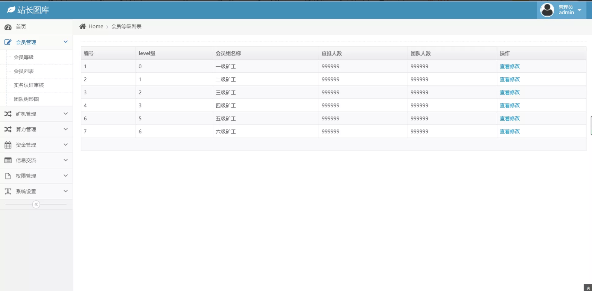Click the list icon beside 信息交流
This screenshot has width=592, height=291.
pyautogui.click(x=8, y=160)
